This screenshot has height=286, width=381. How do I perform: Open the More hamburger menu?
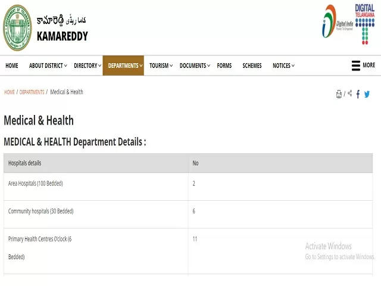(363, 66)
